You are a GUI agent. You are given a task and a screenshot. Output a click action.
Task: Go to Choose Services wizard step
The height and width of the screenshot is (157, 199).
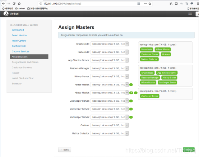click(x=20, y=51)
